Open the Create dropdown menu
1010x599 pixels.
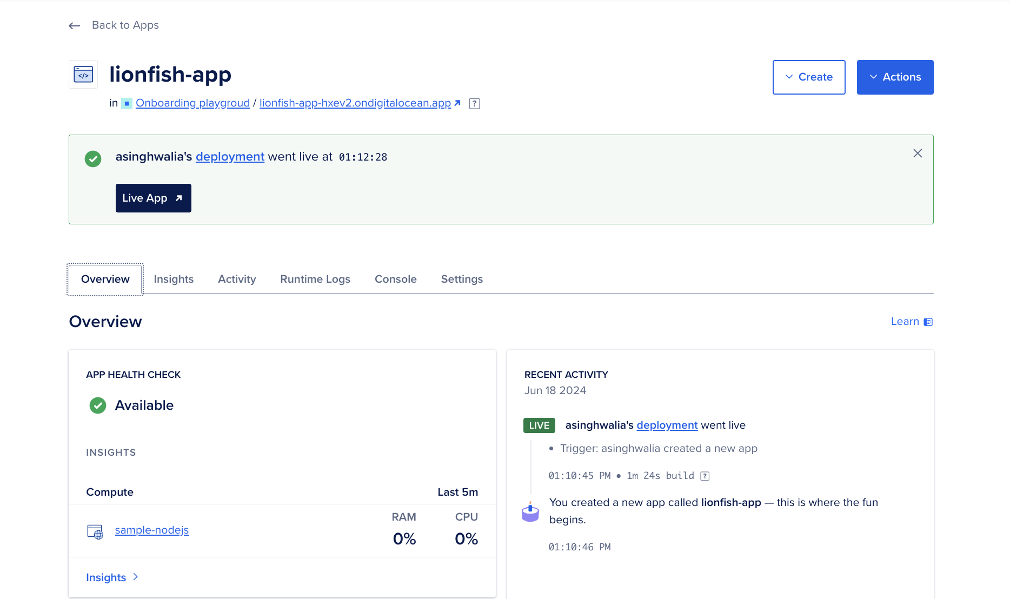[809, 77]
